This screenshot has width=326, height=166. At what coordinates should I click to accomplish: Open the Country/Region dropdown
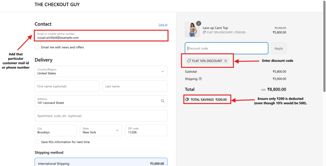(101, 71)
